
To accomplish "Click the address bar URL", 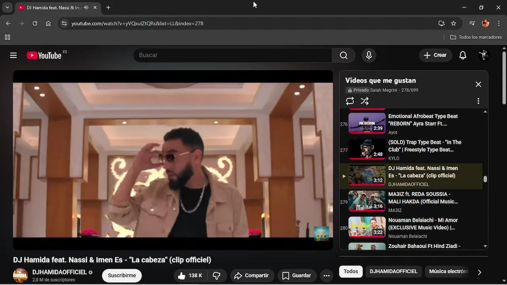I will pyautogui.click(x=137, y=23).
